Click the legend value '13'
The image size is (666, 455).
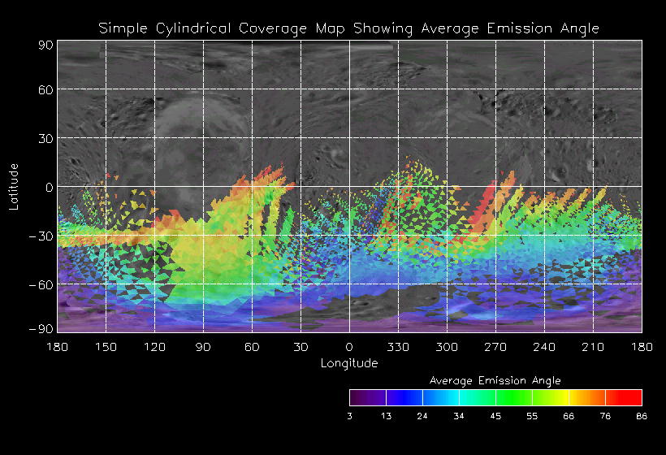click(x=386, y=416)
